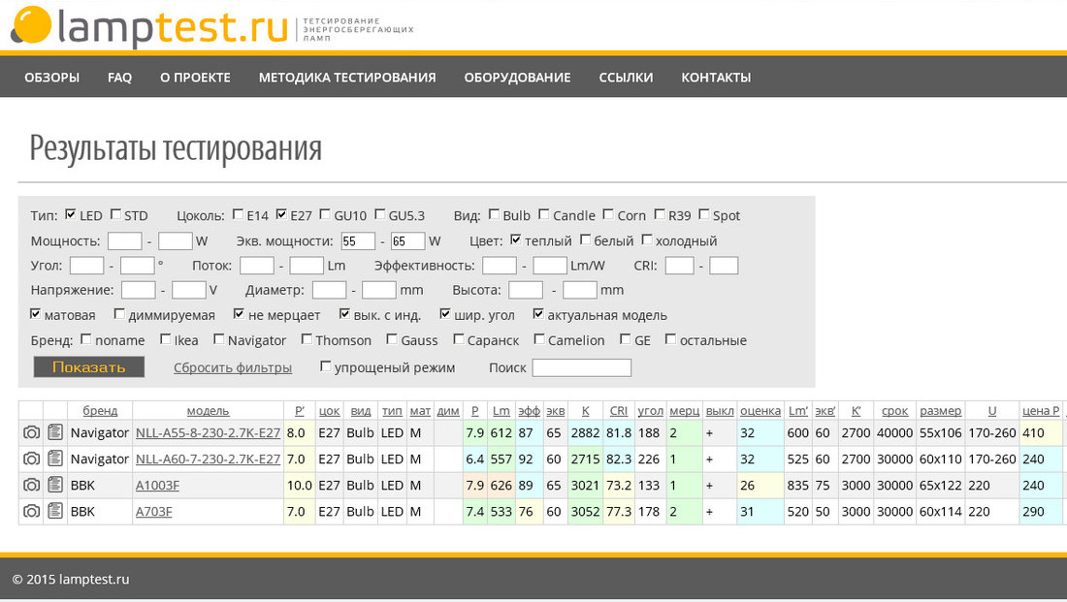The width and height of the screenshot is (1067, 602).
Task: Enable the белый color checkbox
Action: (x=585, y=239)
